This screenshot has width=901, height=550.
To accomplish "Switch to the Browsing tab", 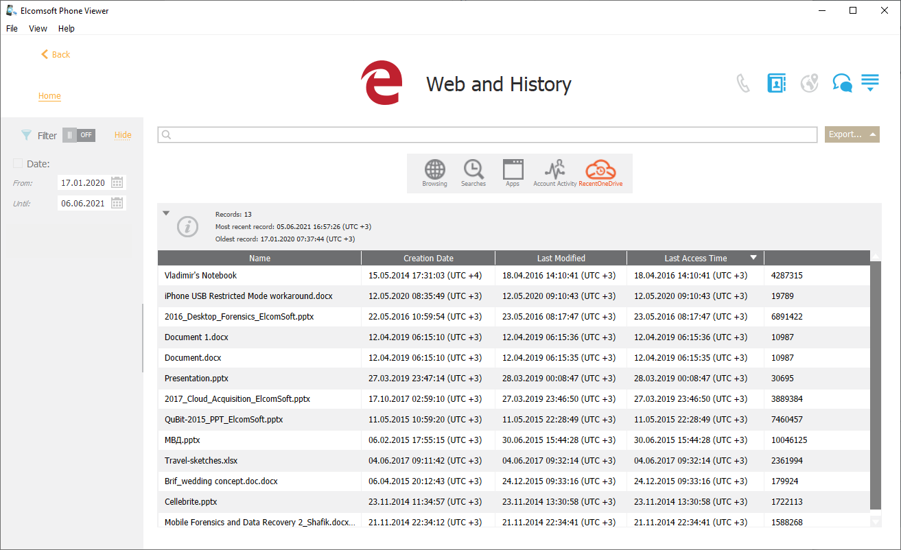I will (434, 173).
